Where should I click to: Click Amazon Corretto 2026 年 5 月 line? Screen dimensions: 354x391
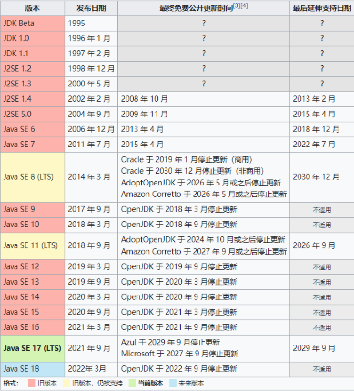pyautogui.click(x=204, y=194)
